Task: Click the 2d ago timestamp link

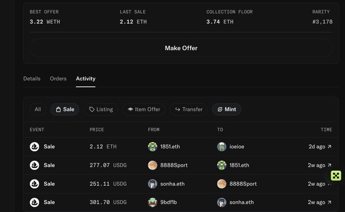Action: pos(317,147)
